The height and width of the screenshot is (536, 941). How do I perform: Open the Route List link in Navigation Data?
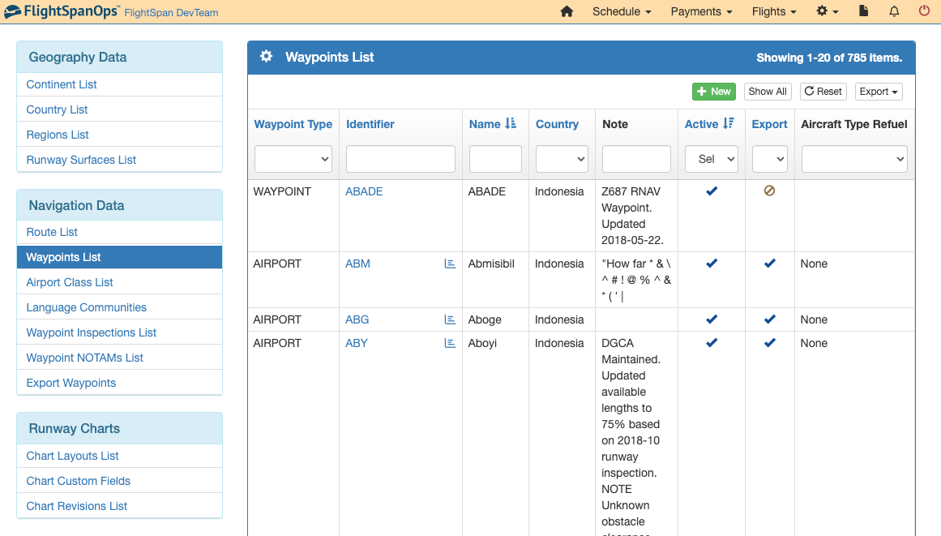[51, 231]
